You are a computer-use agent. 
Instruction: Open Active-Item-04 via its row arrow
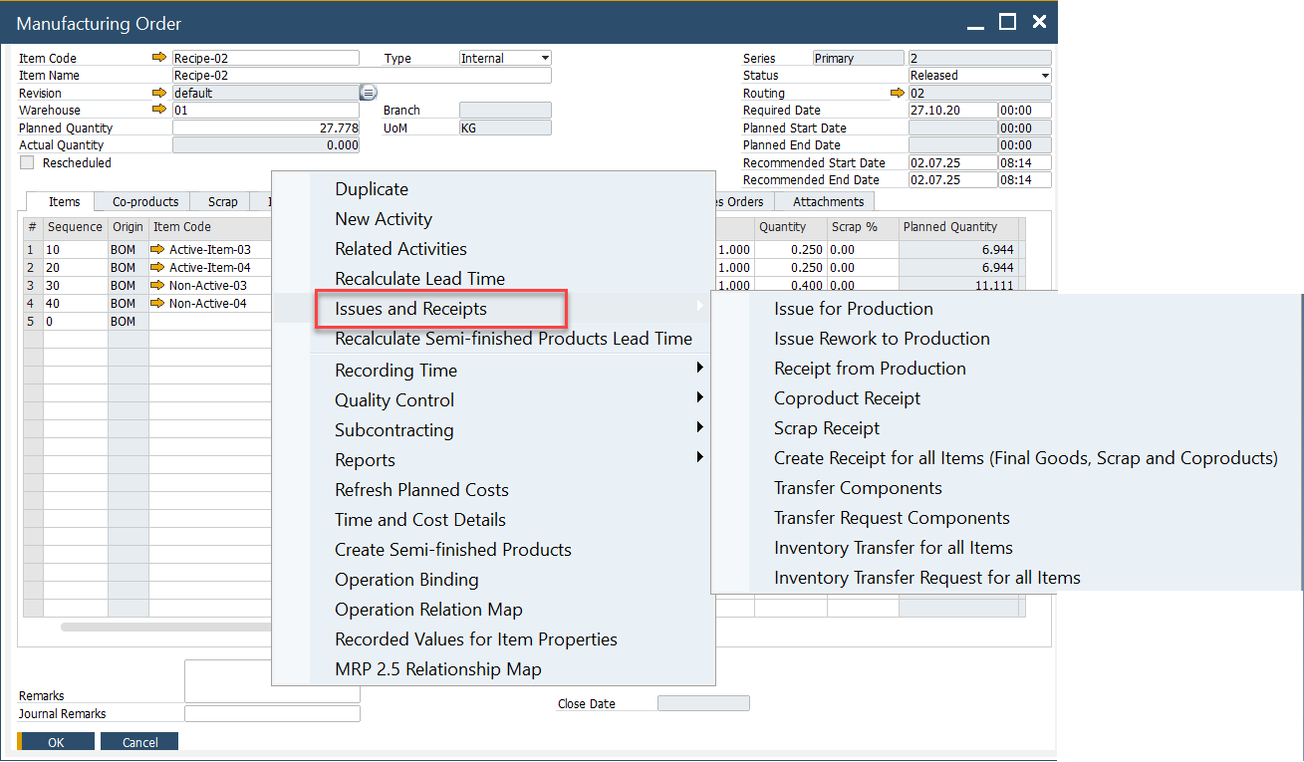157,268
